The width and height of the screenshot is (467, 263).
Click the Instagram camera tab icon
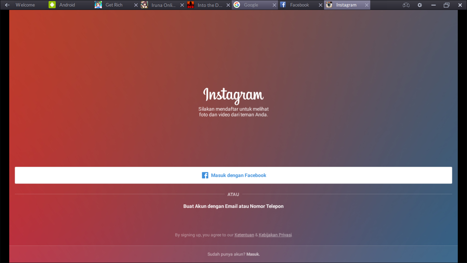[329, 5]
